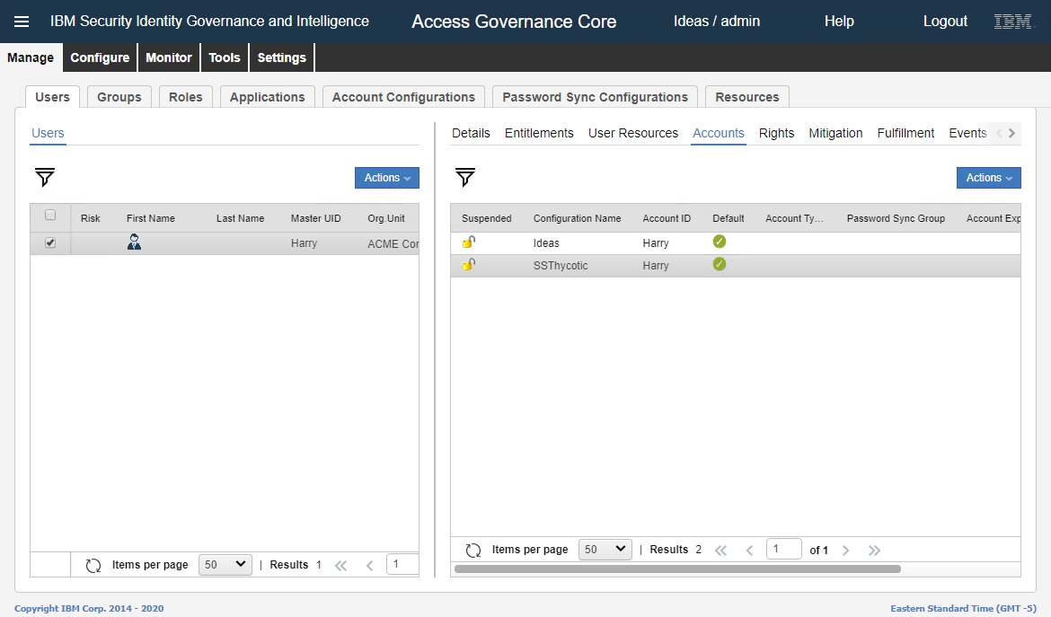Open Accounts items per page dropdown
This screenshot has height=617, width=1051.
(605, 550)
